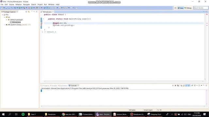Viewport: 209px width, 117px height.
Task: Click the External Tools run icon
Action: 24,8
